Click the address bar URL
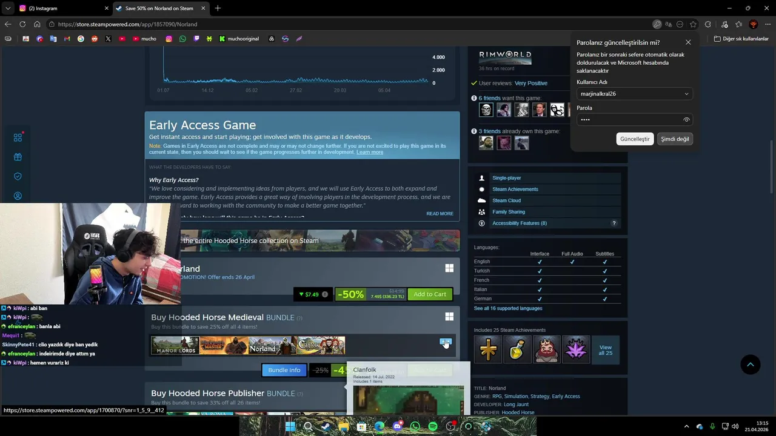The height and width of the screenshot is (436, 776). tap(127, 24)
